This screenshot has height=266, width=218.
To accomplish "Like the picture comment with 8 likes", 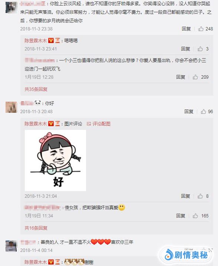I will click(x=200, y=196).
